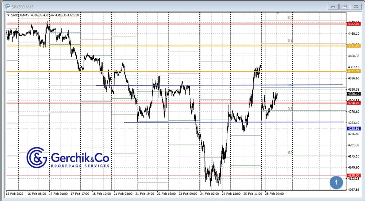
Task: Click the black current price 4320.10 label
Action: tap(354, 94)
